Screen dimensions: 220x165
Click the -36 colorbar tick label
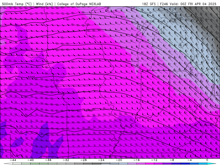(48, 160)
